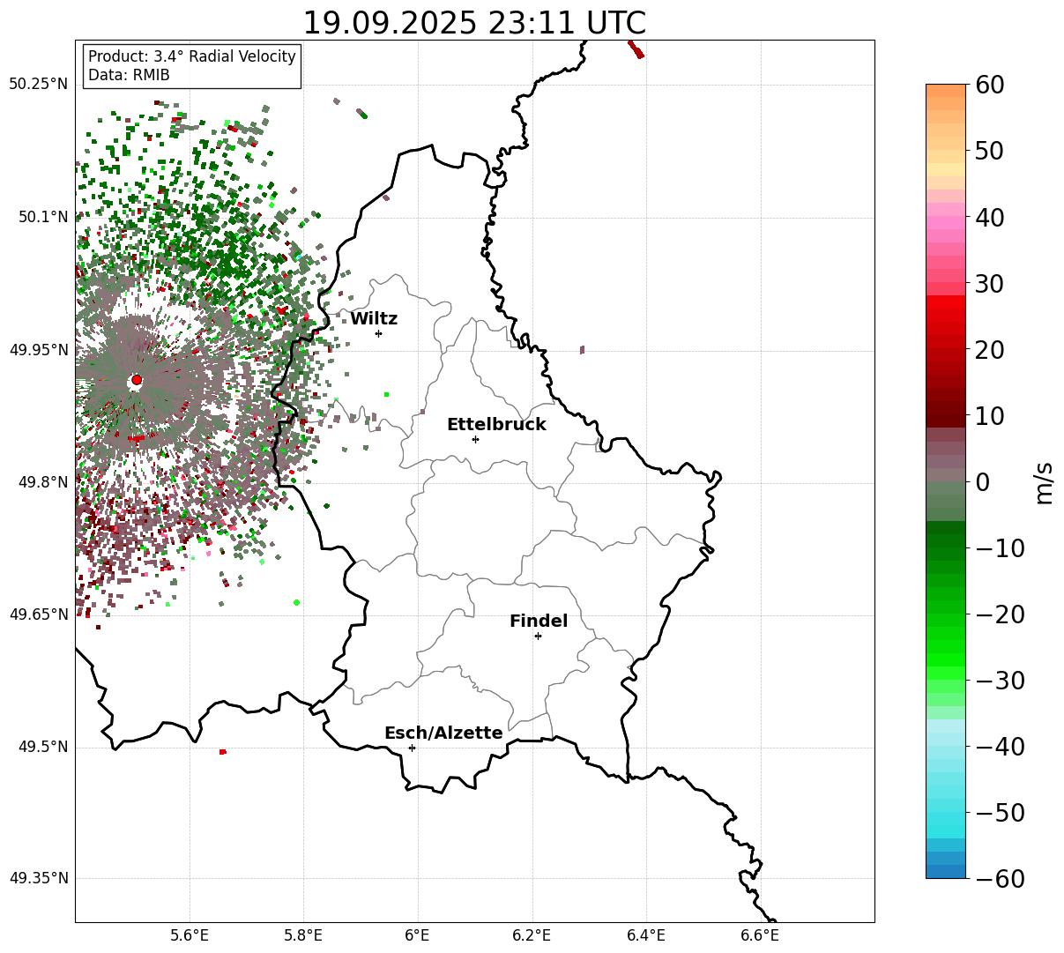The width and height of the screenshot is (1064, 953).
Task: Click the Wiltz city label
Action: (374, 319)
